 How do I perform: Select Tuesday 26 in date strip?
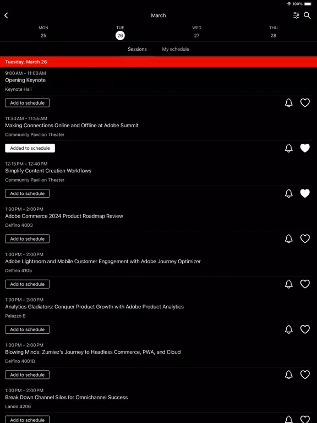[120, 32]
